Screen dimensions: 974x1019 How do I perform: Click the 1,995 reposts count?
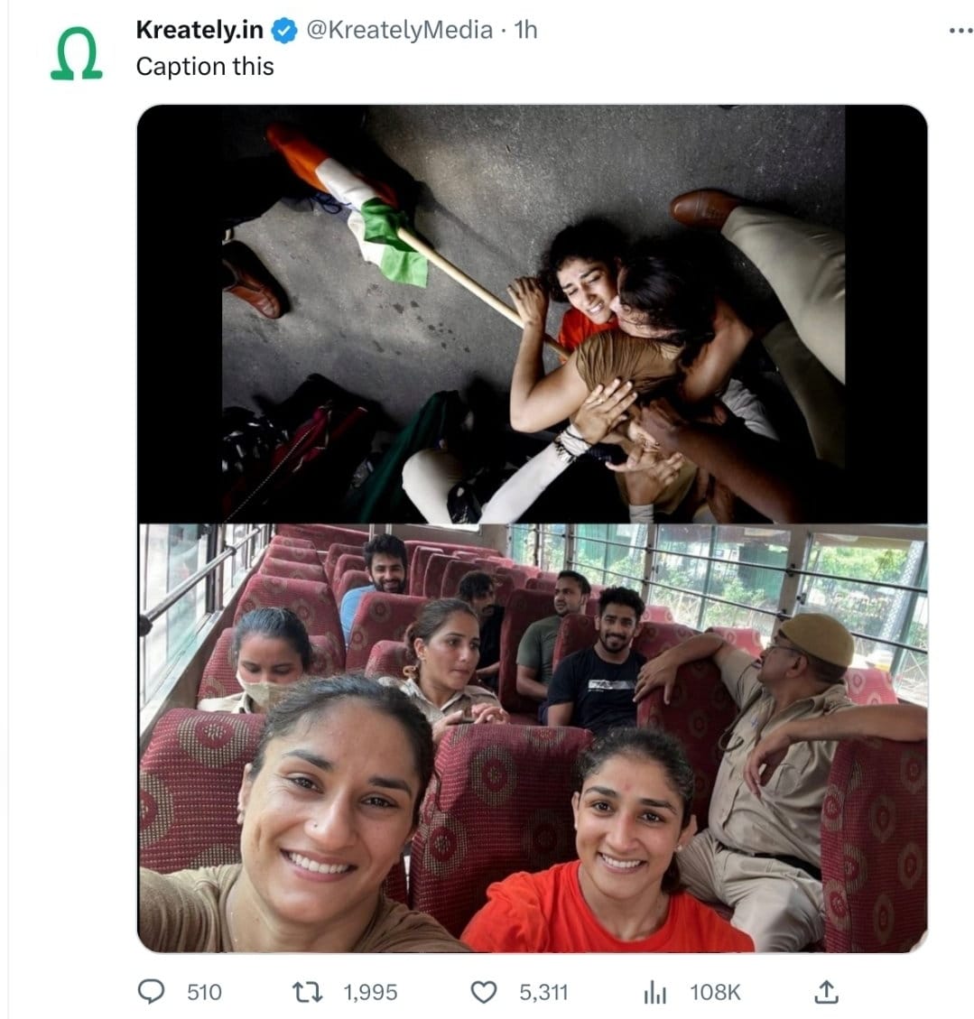371,993
